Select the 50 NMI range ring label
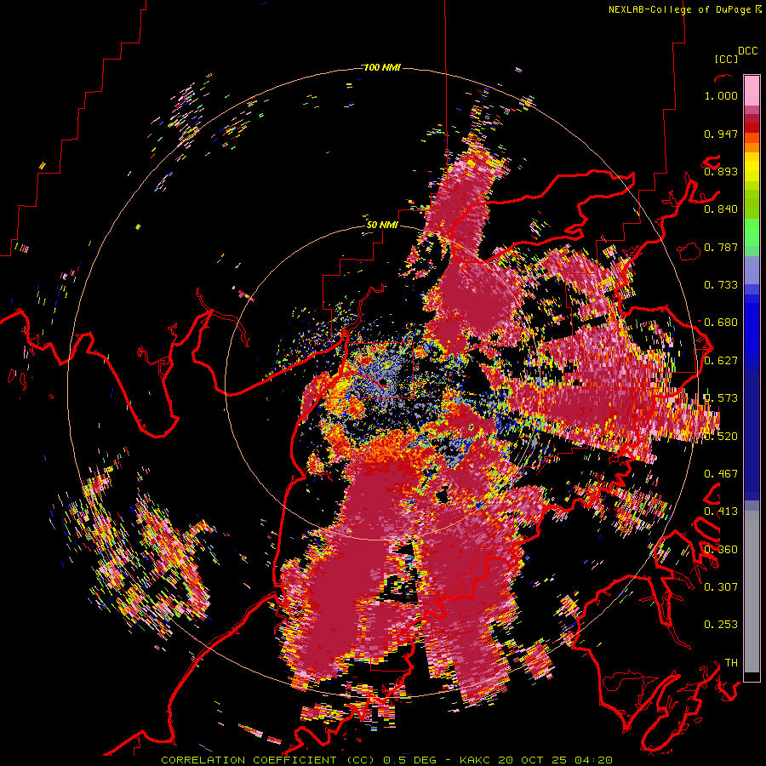This screenshot has width=766, height=766. tap(382, 225)
